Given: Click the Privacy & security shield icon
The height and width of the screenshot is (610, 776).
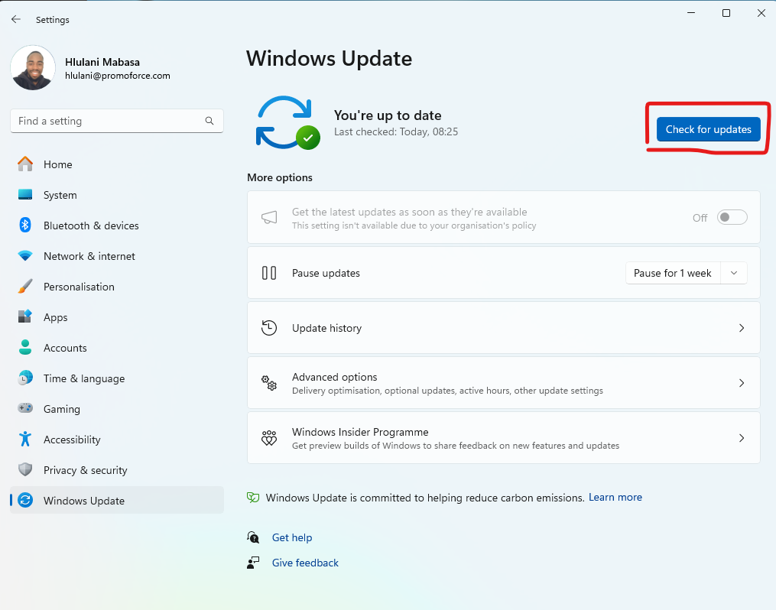Looking at the screenshot, I should pos(25,469).
